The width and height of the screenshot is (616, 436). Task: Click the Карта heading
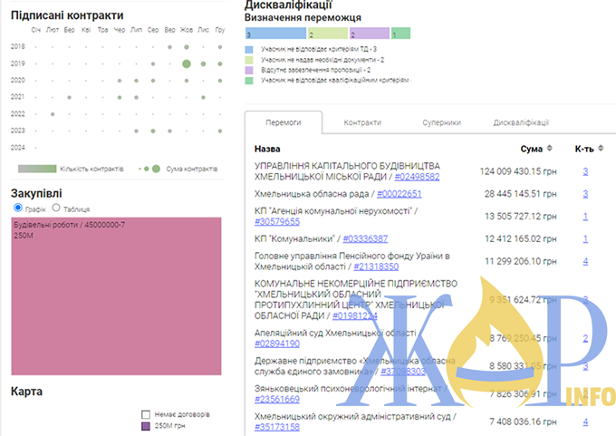pyautogui.click(x=26, y=392)
